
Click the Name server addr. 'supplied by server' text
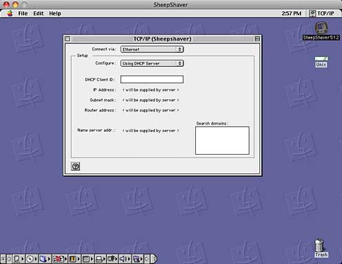(x=150, y=131)
